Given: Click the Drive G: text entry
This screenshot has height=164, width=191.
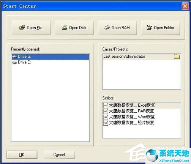Looking at the screenshot, I should 24,57.
